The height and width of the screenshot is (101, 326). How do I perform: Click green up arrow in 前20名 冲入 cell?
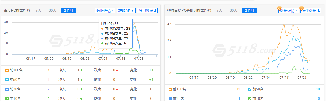point(81,89)
